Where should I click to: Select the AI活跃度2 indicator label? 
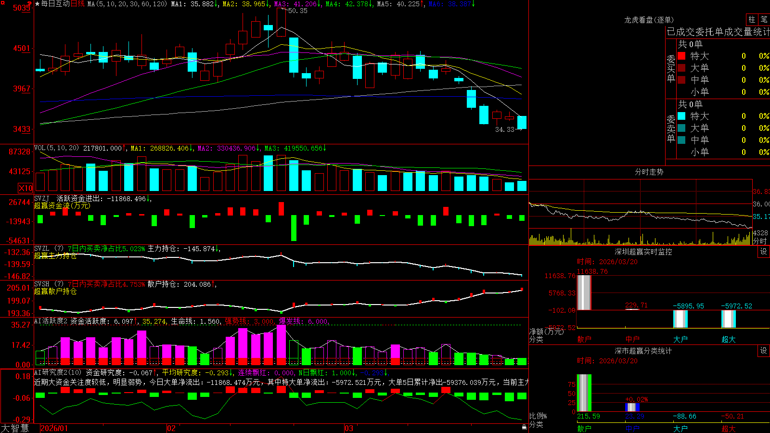click(51, 321)
